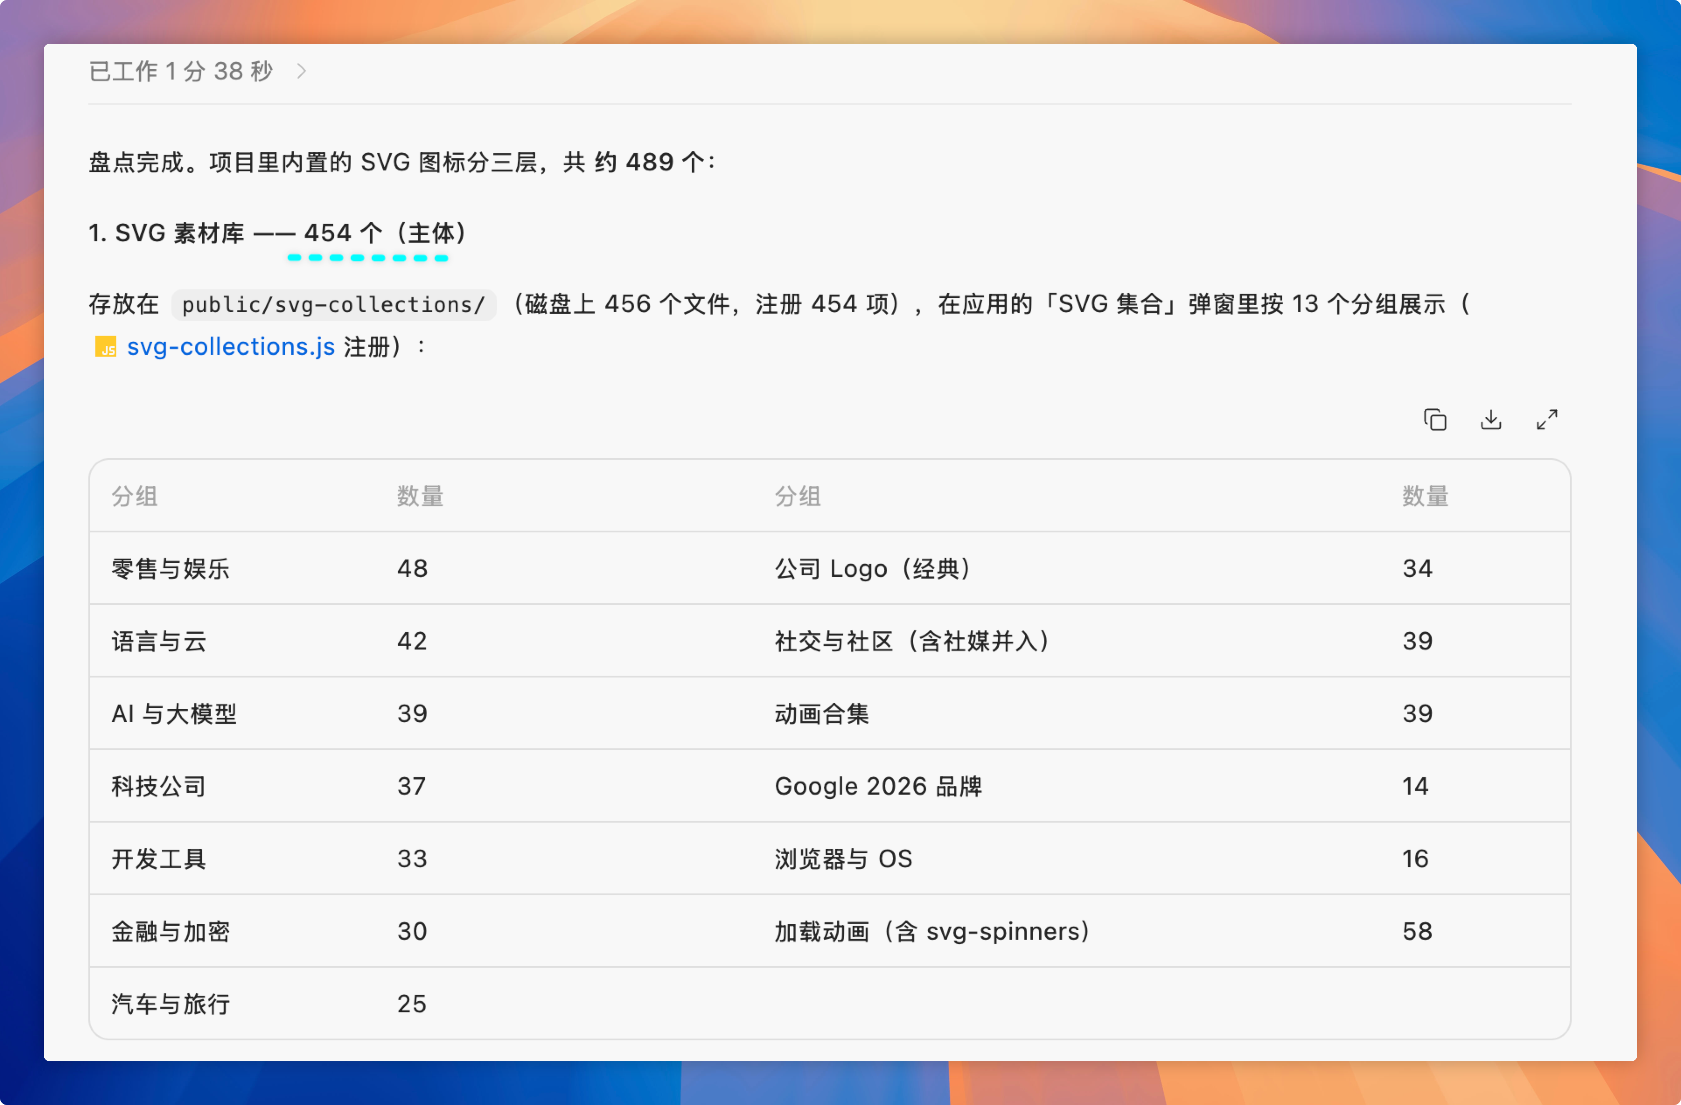
Task: Copy the table contents
Action: pyautogui.click(x=1434, y=420)
